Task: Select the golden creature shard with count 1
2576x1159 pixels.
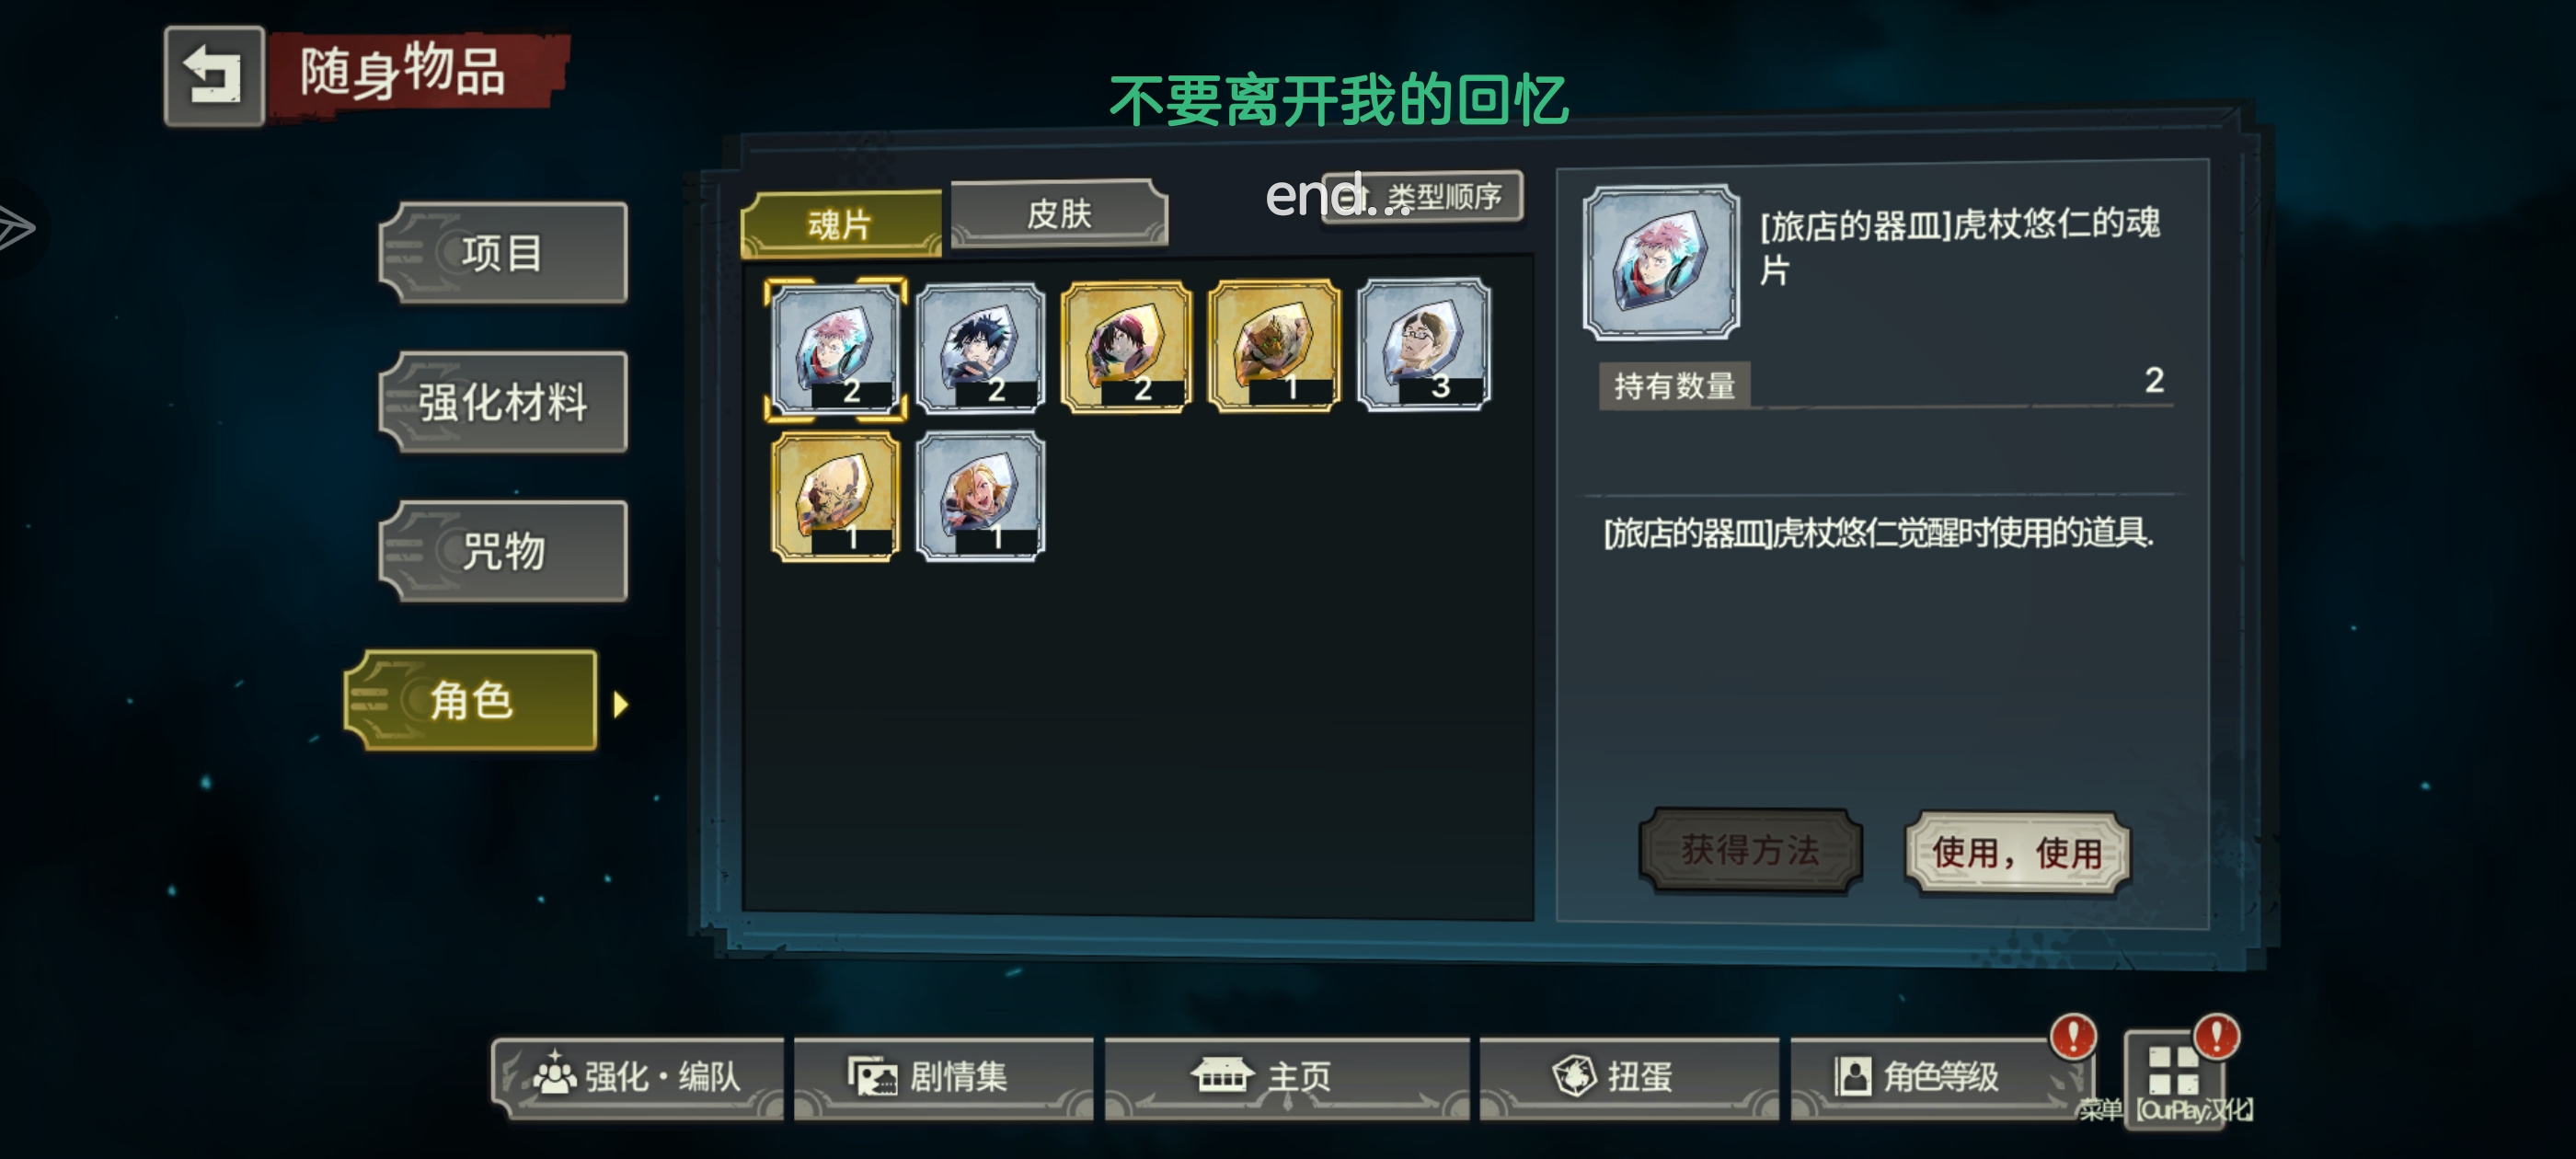Action: 1274,346
